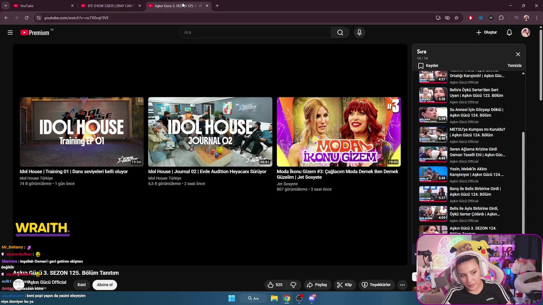The width and height of the screenshot is (543, 305).
Task: Open YouTube account avatar menu
Action: click(526, 32)
